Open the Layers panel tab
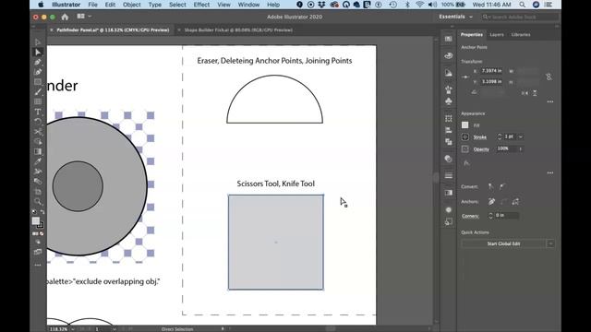 pos(497,35)
